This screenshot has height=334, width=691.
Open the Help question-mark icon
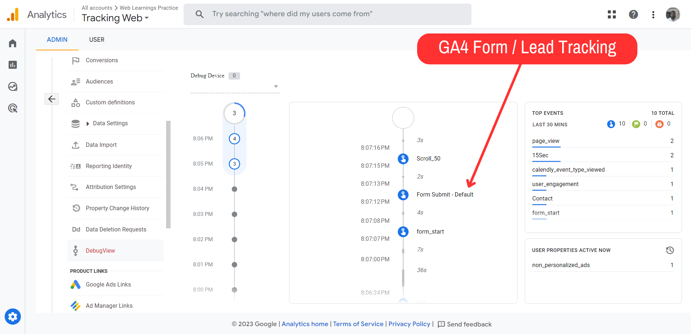point(633,14)
